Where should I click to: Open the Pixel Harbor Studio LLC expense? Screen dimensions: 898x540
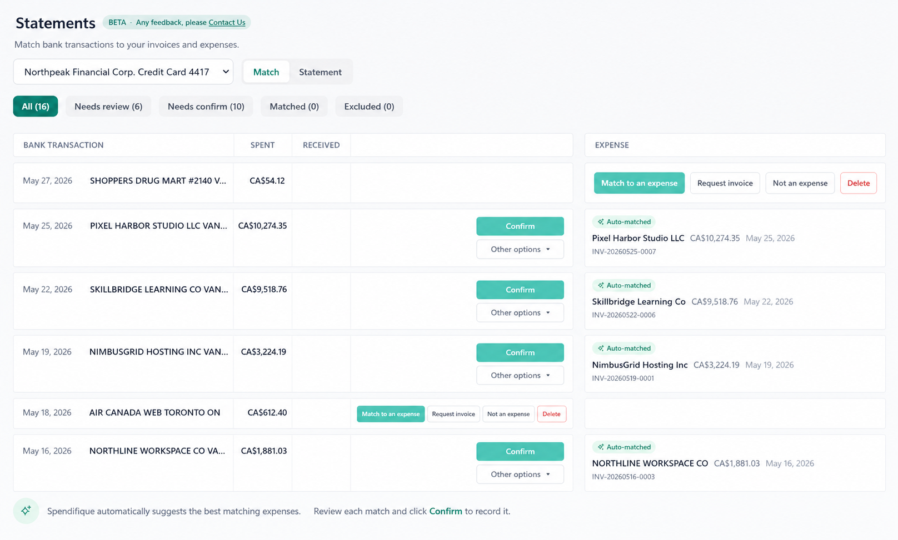click(x=638, y=238)
